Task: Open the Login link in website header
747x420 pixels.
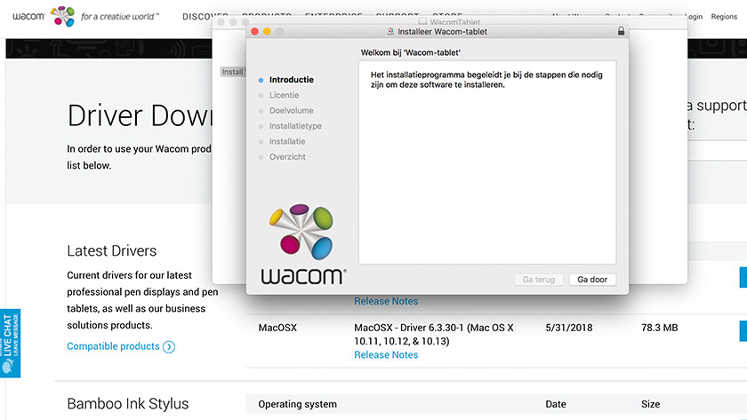Action: [694, 17]
